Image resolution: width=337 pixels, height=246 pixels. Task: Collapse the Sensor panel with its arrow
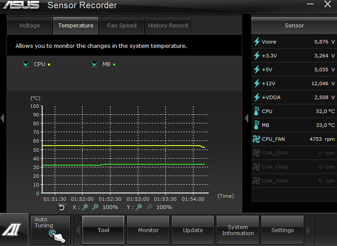tap(247, 118)
